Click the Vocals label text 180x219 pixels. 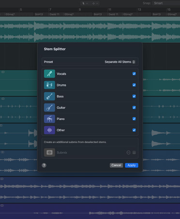tap(61, 74)
